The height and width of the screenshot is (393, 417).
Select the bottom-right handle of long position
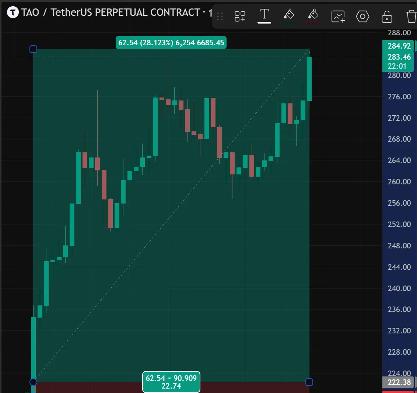pos(309,382)
